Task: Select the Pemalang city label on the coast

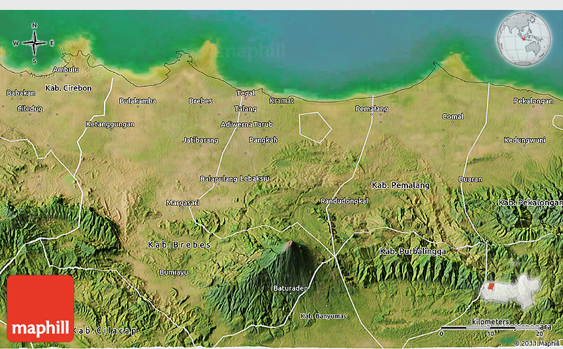Action: click(372, 108)
